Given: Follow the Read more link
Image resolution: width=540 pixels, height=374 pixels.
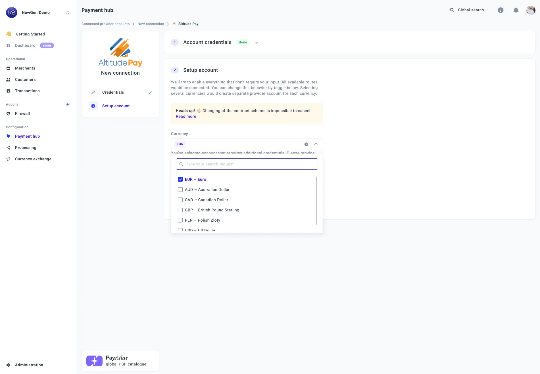Looking at the screenshot, I should 186,116.
